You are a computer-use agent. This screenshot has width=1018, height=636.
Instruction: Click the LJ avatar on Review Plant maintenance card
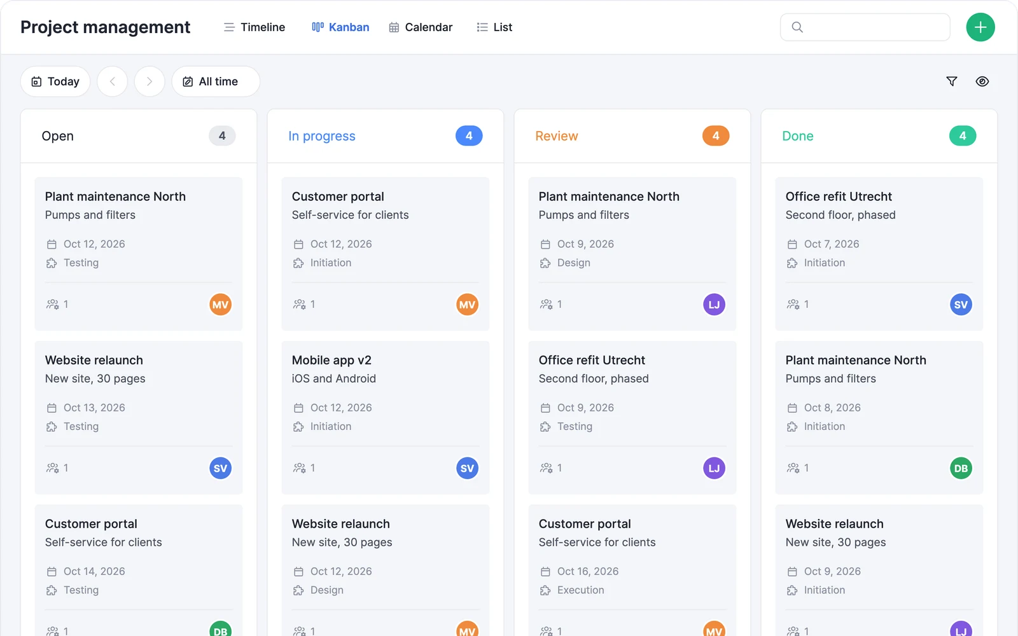point(714,305)
